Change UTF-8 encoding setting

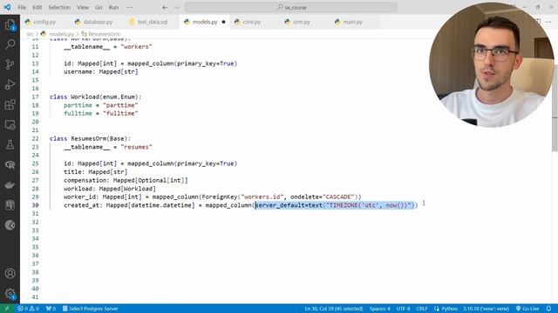pyautogui.click(x=403, y=309)
